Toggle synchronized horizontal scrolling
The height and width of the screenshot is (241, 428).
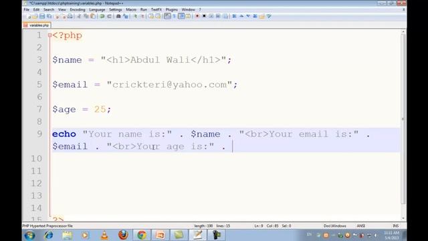click(158, 16)
